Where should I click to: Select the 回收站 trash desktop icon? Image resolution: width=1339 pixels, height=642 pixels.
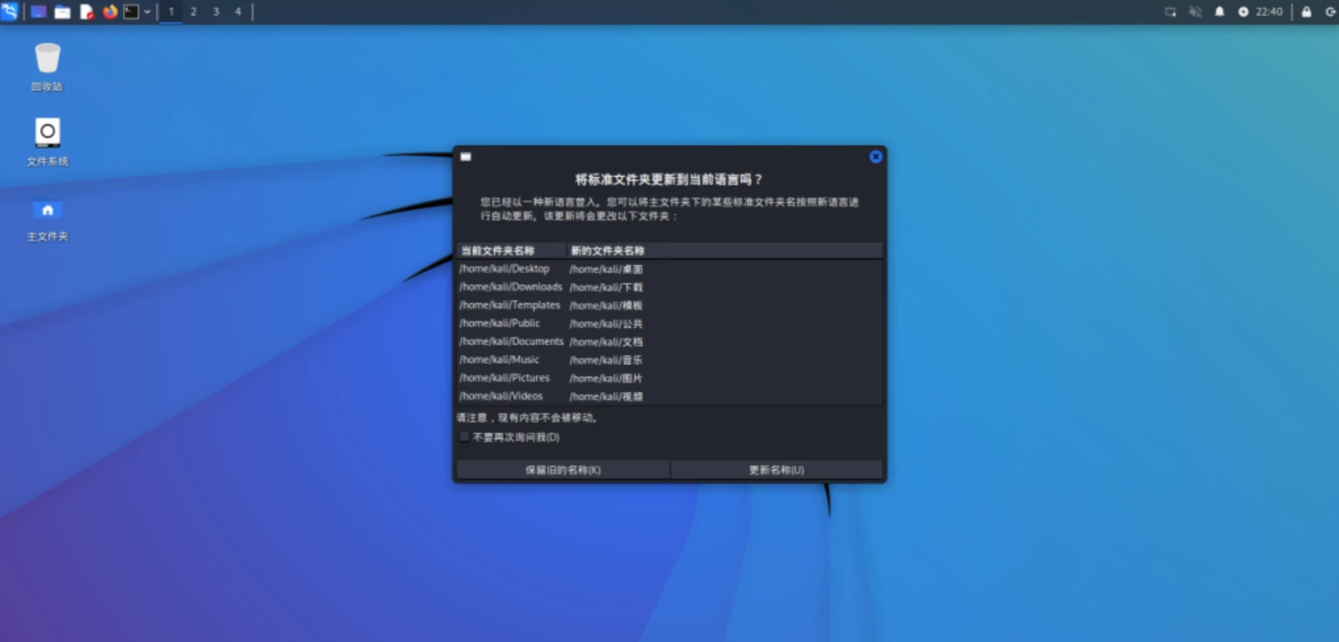47,67
